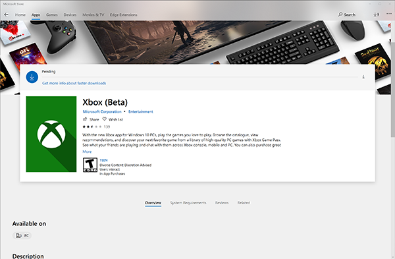Open the Entertainment category link
Viewport: 395px width, 259px height.
(x=141, y=111)
